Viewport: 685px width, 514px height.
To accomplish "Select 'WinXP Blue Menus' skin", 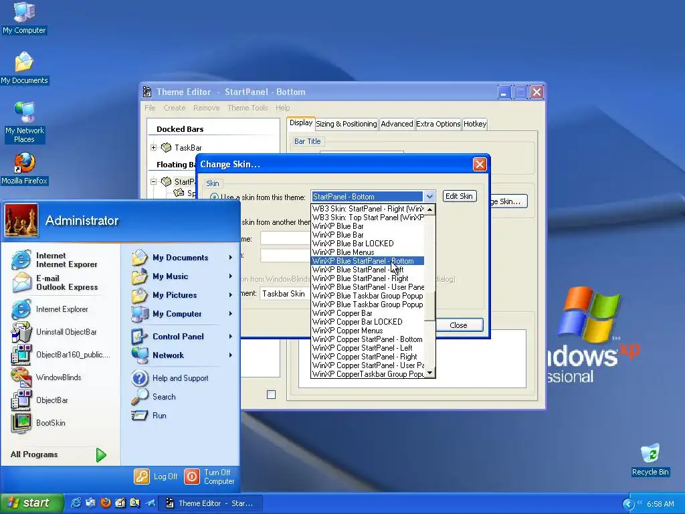I will click(x=367, y=252).
